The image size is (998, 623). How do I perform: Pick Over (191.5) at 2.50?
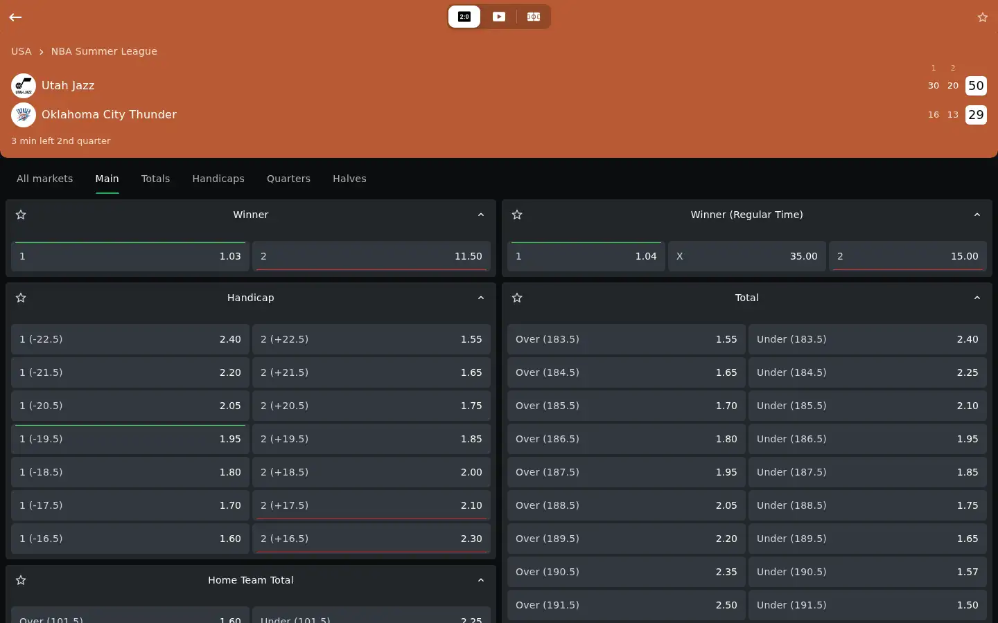[627, 605]
